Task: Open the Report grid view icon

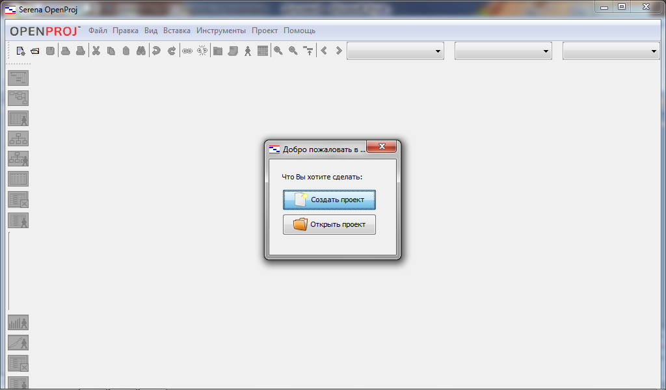Action: tap(18, 179)
